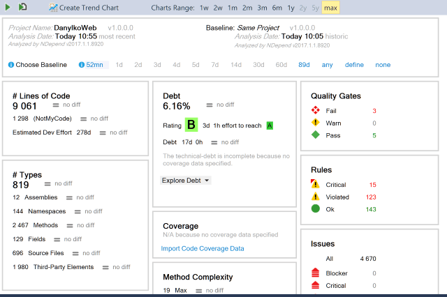Click the Critical issues red icon
Screen dimensions: 447x297
pos(315,285)
